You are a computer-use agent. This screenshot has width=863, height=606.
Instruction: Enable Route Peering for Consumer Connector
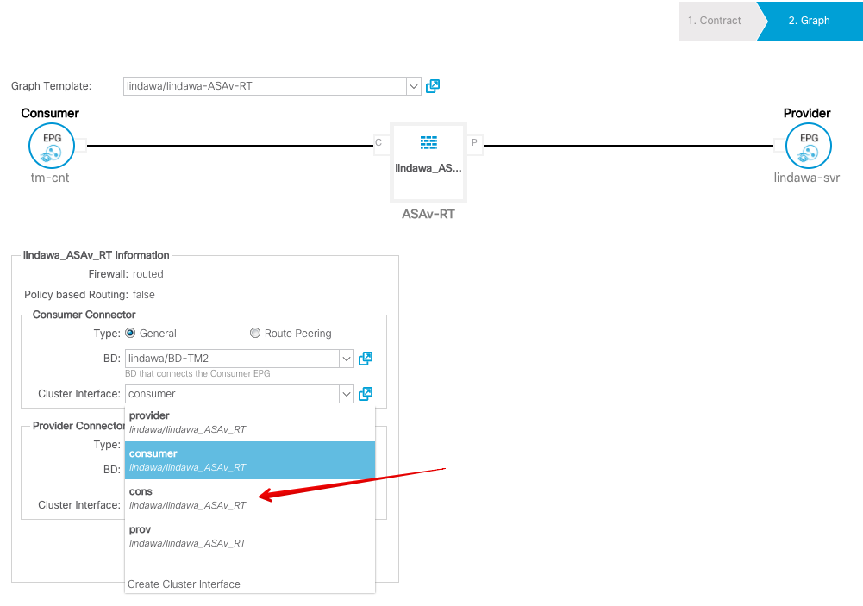(x=255, y=333)
